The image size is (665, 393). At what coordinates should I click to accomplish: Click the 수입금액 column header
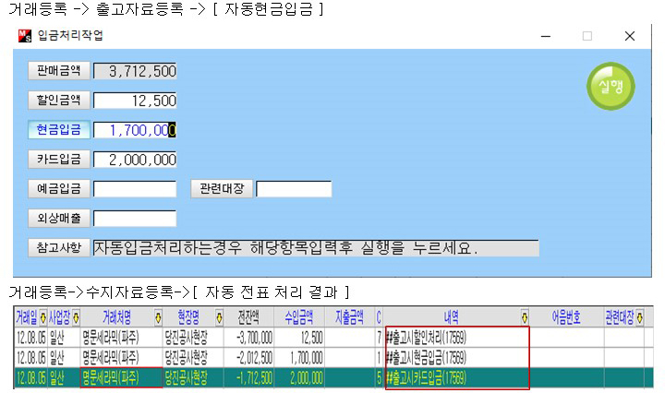[x=299, y=317]
